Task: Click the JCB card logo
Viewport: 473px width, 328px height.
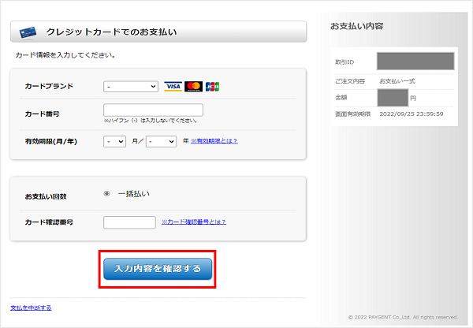Action: tap(213, 87)
